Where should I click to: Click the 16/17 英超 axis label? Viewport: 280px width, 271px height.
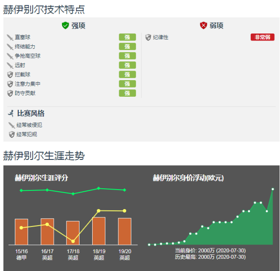click(47, 254)
